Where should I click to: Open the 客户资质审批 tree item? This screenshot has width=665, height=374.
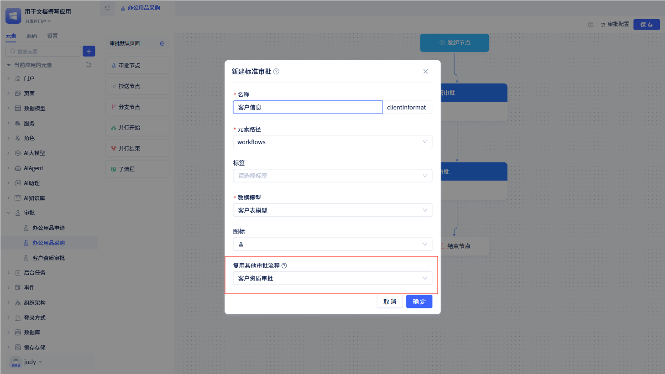tap(49, 258)
